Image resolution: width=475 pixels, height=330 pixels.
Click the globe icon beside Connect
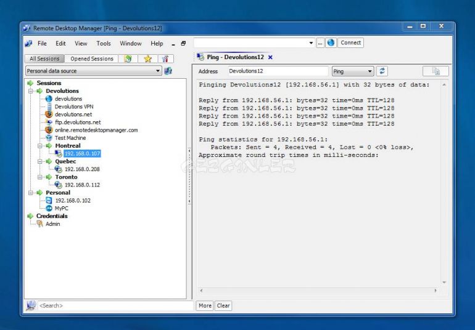(x=331, y=42)
